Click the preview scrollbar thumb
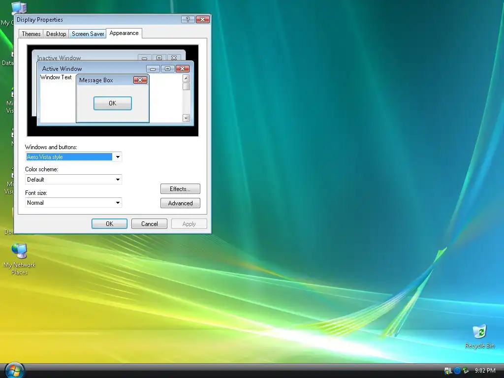Screen dimensions: 504x378 coord(186,87)
